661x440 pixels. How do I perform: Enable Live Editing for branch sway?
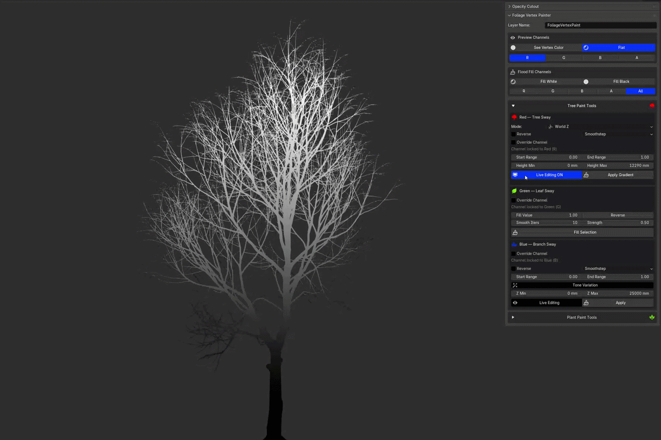point(546,303)
